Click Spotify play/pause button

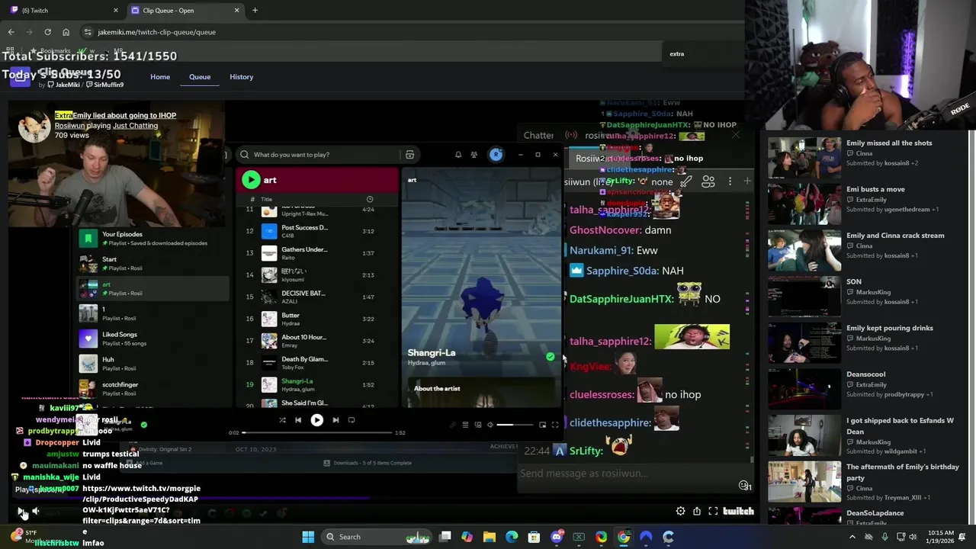[316, 420]
